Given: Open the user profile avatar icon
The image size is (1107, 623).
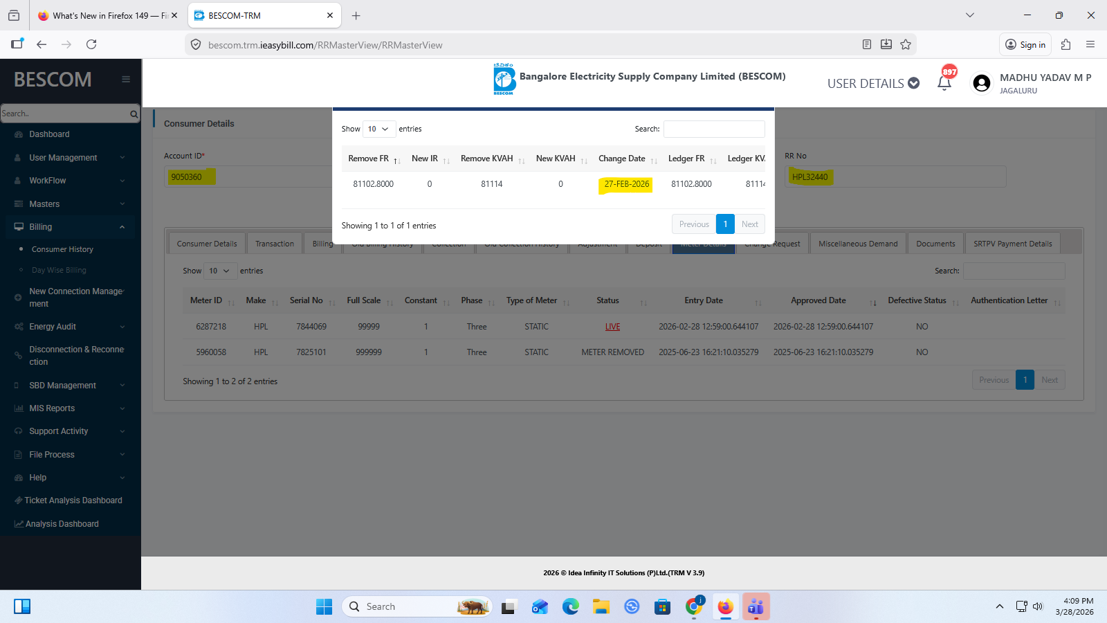Looking at the screenshot, I should pyautogui.click(x=981, y=83).
